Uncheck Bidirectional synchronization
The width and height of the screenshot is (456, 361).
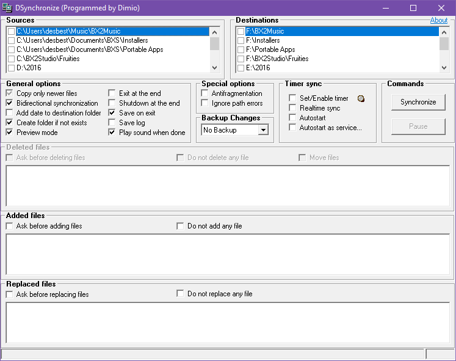pos(10,103)
